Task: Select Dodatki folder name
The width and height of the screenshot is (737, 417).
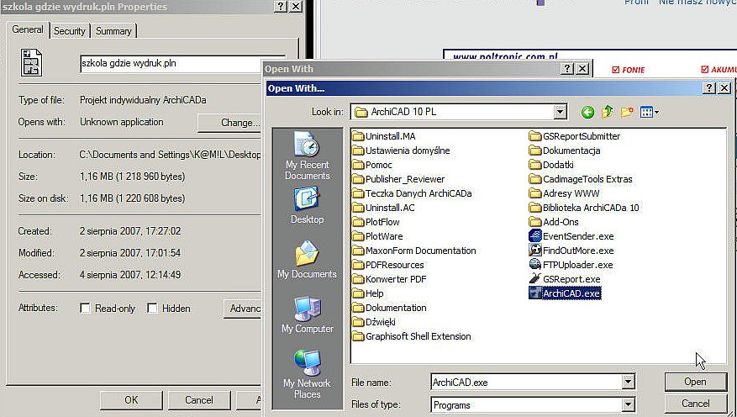Action: (x=558, y=165)
